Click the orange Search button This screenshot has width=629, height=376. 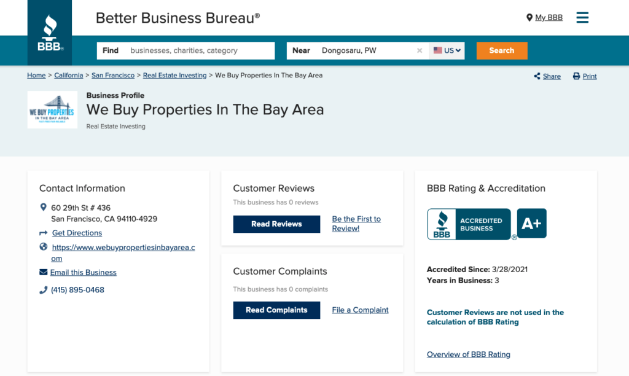pyautogui.click(x=502, y=50)
